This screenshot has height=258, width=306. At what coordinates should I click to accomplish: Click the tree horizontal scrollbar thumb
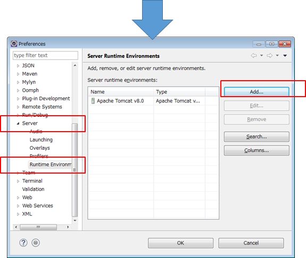tap(38, 227)
